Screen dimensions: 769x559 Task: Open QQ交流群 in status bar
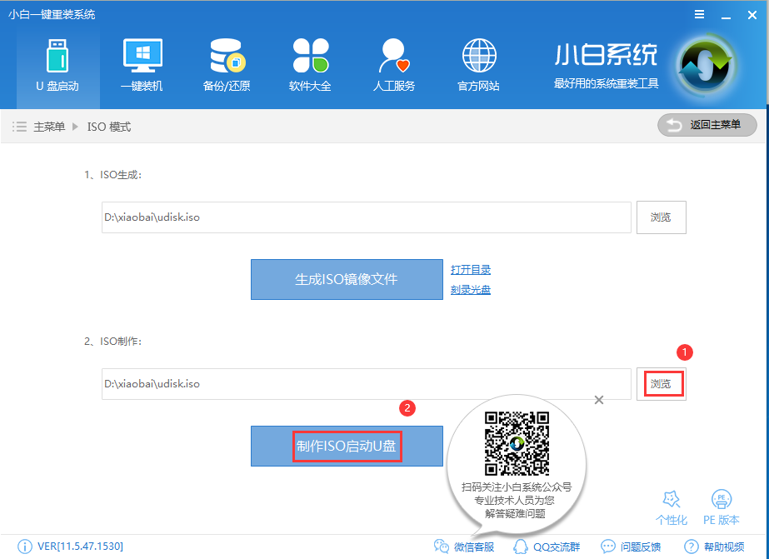(547, 547)
